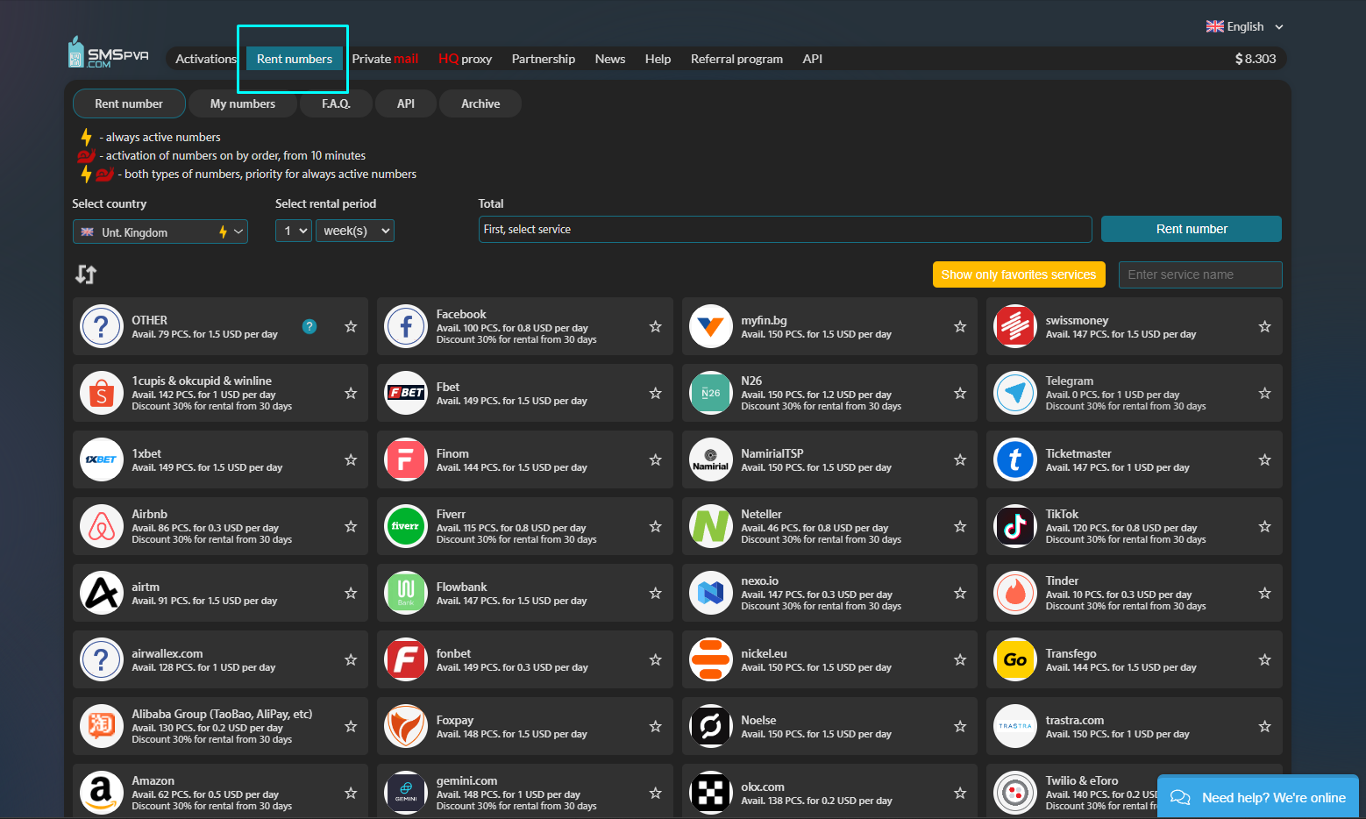The width and height of the screenshot is (1366, 819).
Task: Open the News menu item
Action: click(x=610, y=59)
